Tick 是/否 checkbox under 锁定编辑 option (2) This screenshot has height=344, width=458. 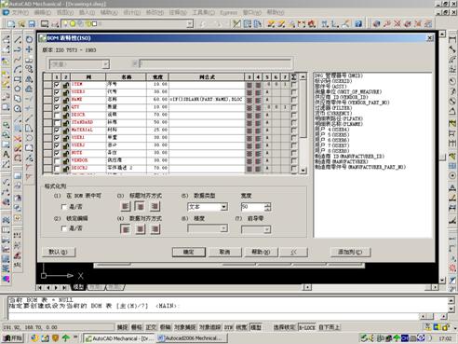(64, 228)
